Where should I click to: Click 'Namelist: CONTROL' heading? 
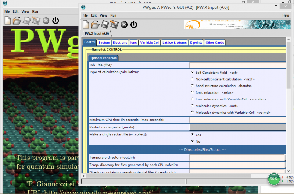pyautogui.click(x=107, y=50)
